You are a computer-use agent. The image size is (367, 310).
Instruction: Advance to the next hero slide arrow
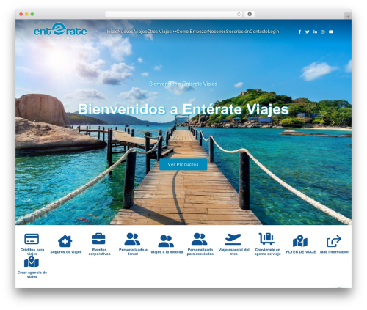tap(333, 122)
